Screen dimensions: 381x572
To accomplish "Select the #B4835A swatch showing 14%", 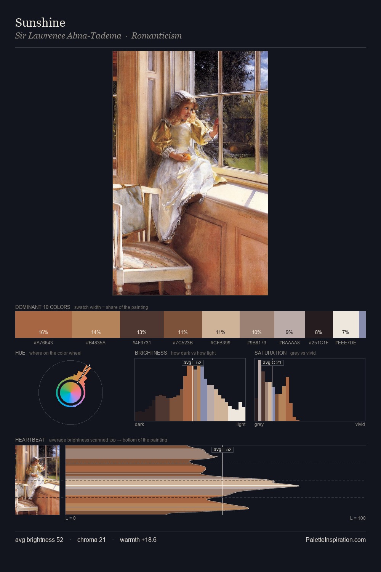I will click(96, 325).
